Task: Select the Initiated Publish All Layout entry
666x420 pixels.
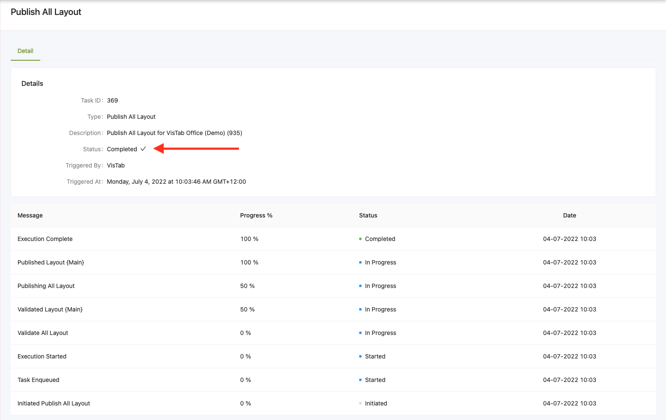Action: point(54,403)
